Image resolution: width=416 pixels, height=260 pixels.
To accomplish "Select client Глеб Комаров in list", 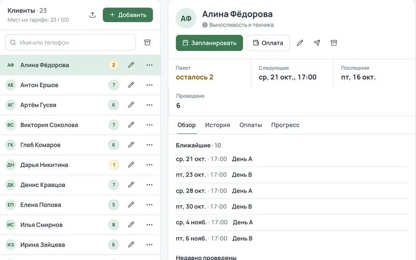I will (80, 145).
